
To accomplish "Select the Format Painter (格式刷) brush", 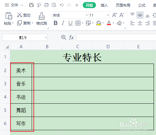I will coord(42,16).
